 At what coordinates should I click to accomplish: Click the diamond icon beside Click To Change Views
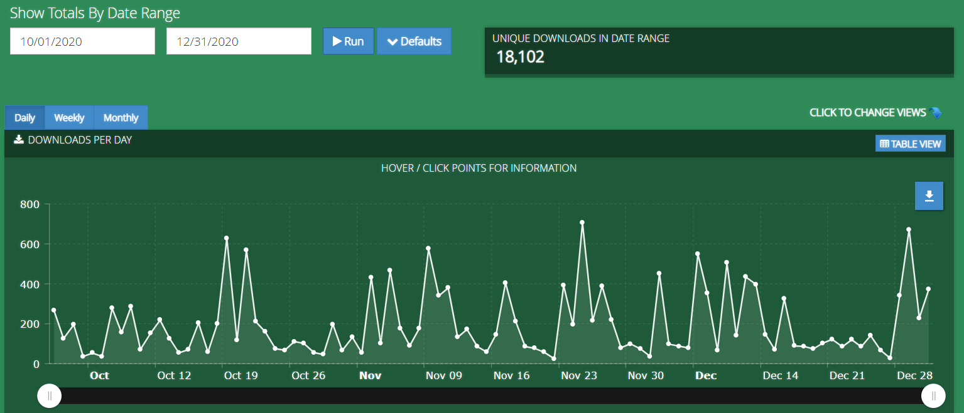coord(936,113)
